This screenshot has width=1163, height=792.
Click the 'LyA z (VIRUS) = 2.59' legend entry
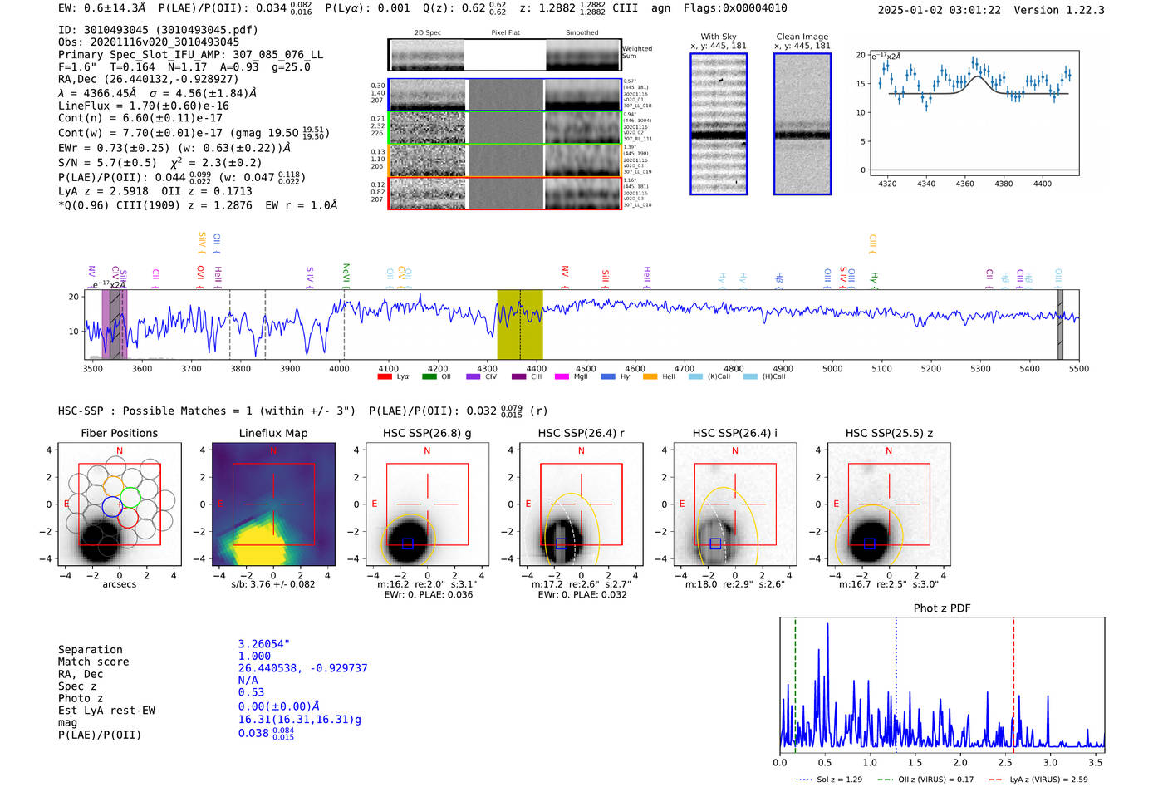pos(1038,780)
